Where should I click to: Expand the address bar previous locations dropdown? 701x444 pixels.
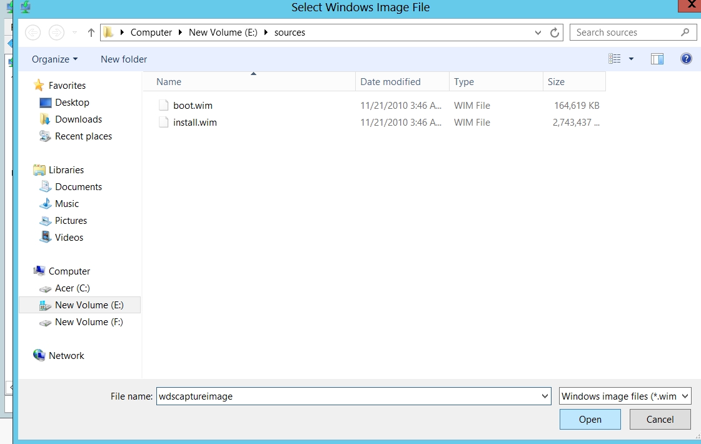coord(538,33)
